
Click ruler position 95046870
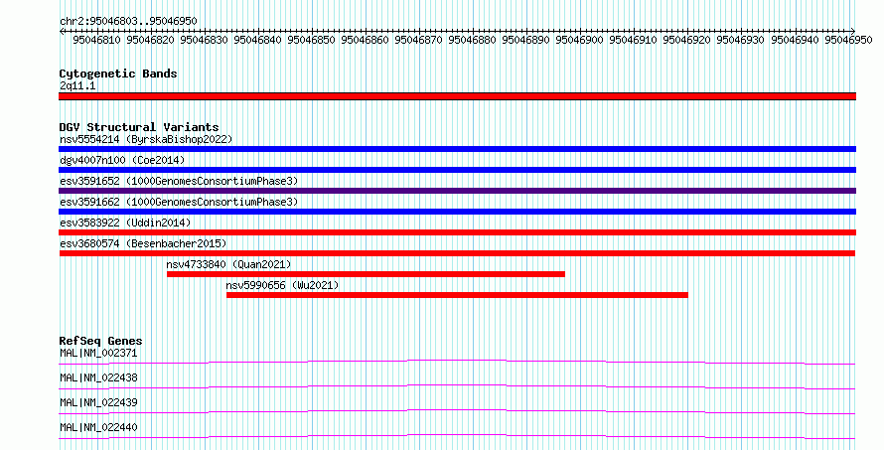[418, 40]
